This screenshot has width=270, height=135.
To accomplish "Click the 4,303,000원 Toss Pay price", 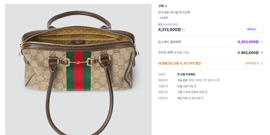I will click(248, 42).
